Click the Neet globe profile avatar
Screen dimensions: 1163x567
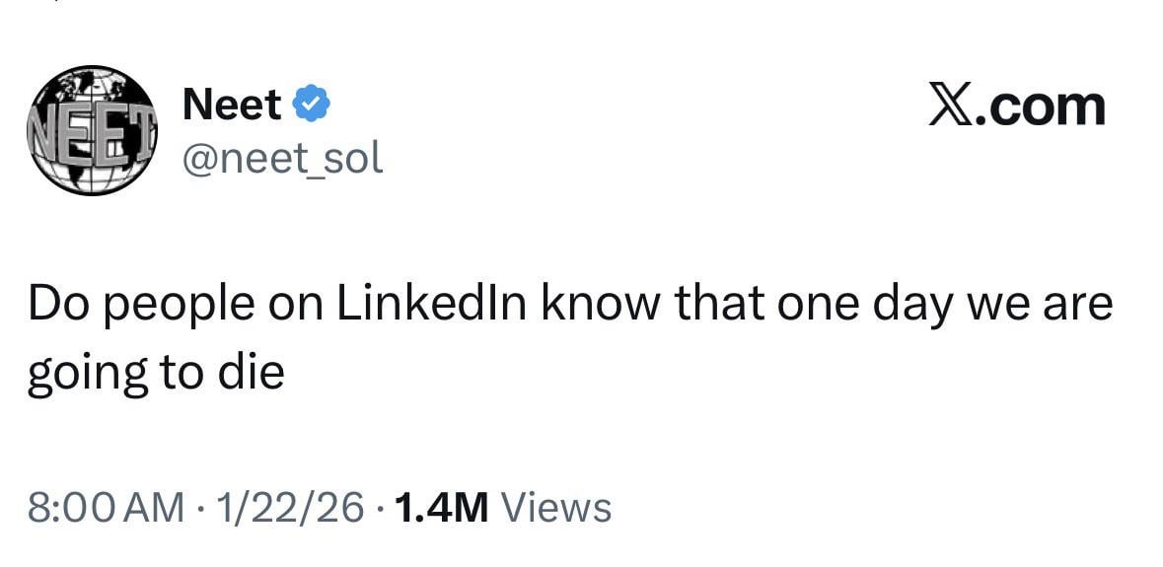[92, 129]
